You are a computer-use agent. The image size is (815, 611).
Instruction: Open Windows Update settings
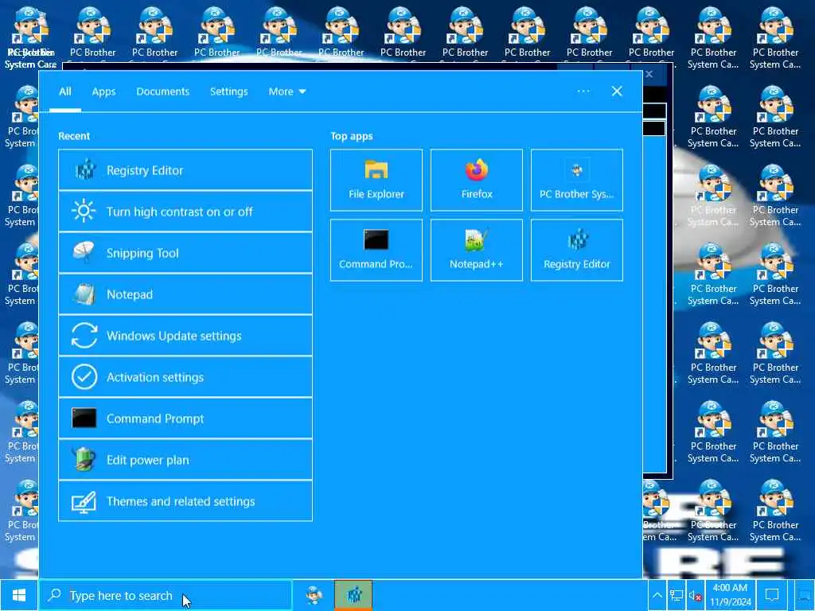tap(185, 336)
